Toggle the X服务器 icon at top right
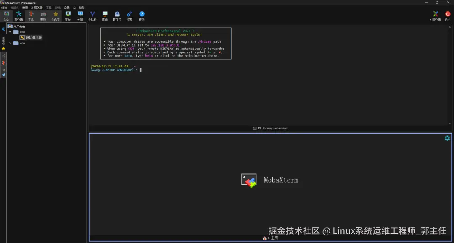The image size is (454, 243). (x=435, y=16)
